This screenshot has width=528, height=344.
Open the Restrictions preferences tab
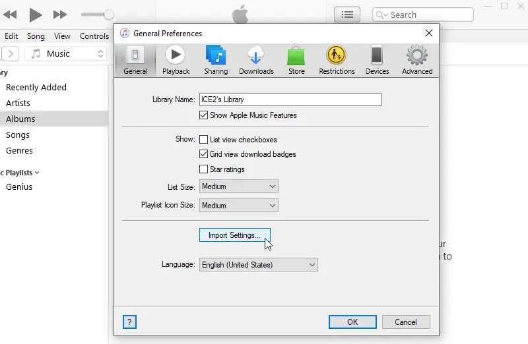pyautogui.click(x=337, y=60)
